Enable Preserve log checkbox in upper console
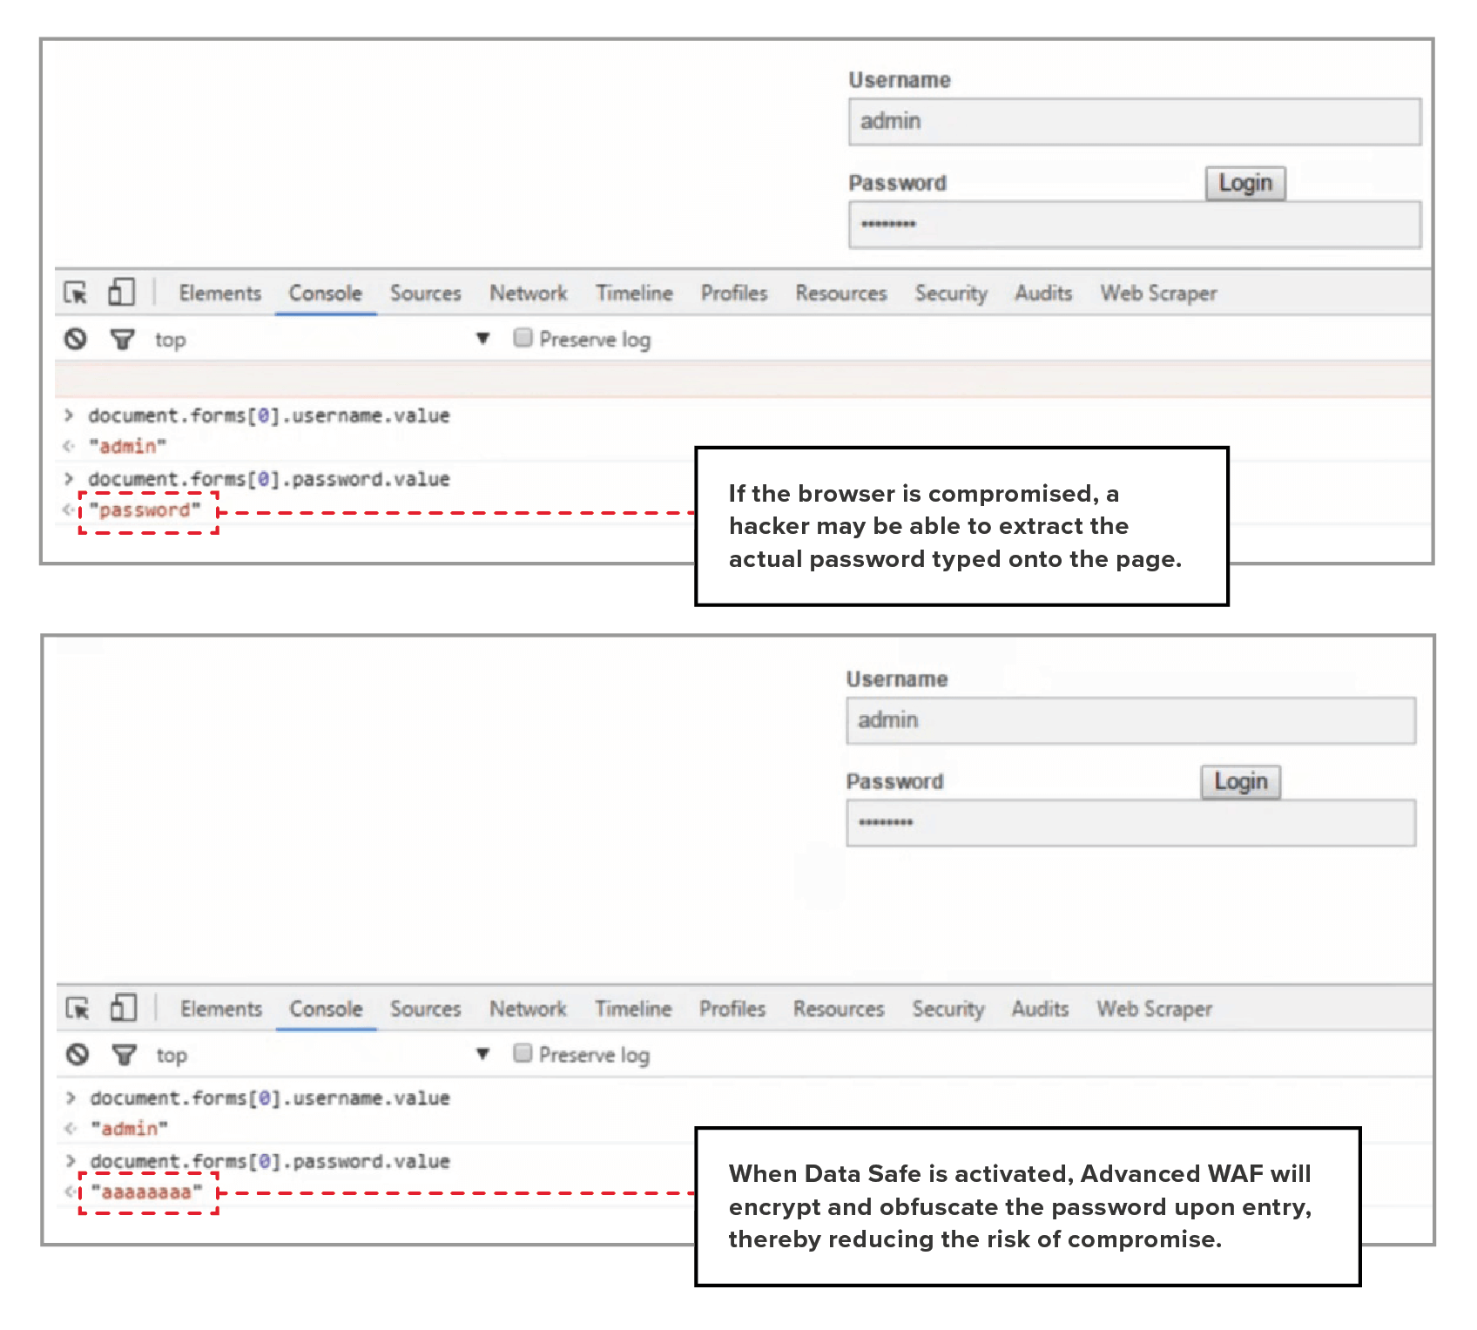1477x1330 pixels. pos(523,338)
